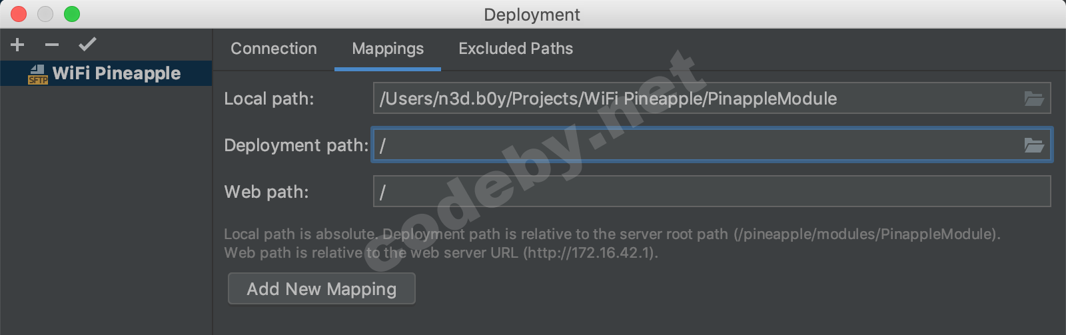The width and height of the screenshot is (1066, 335).
Task: Browse folder for Local path
Action: (1033, 99)
